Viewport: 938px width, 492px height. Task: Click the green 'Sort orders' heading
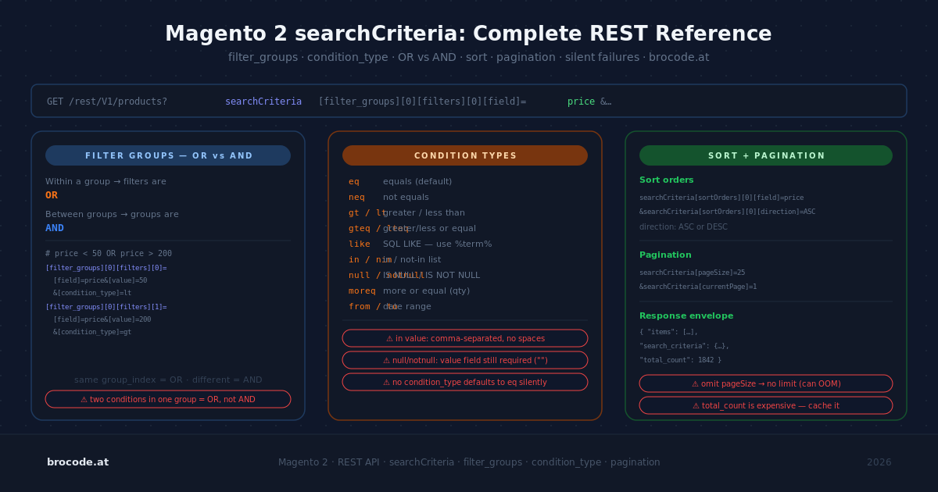[x=667, y=180]
